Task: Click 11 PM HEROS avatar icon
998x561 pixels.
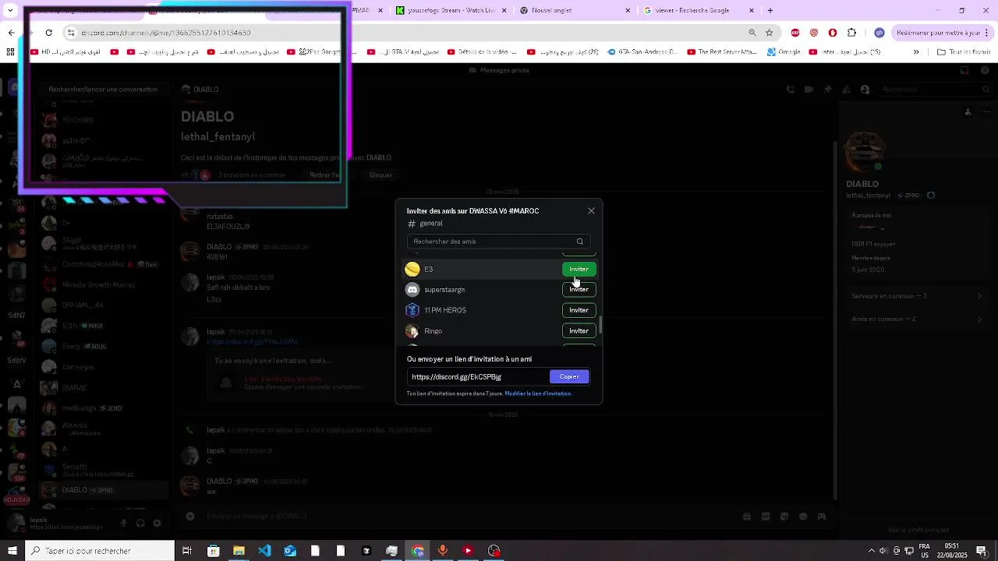Action: pos(412,310)
